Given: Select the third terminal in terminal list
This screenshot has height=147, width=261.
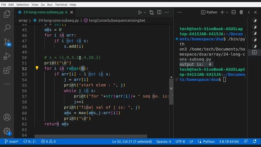Looking at the screenshot, I should pos(254,33).
